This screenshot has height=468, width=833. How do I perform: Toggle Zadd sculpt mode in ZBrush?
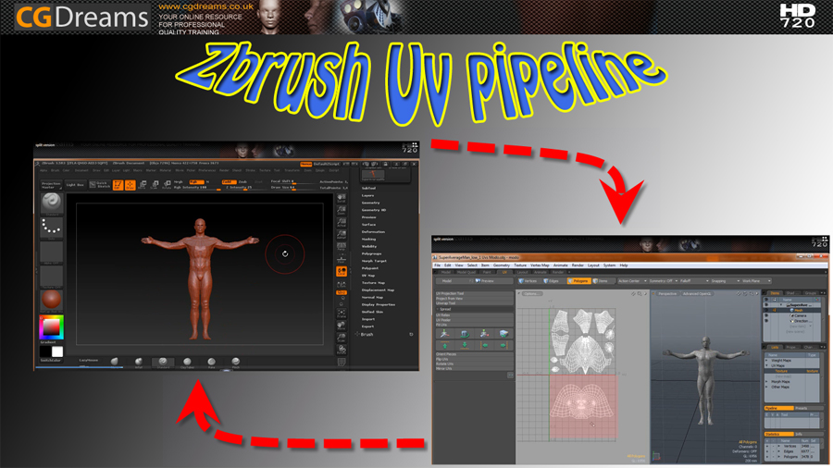[x=229, y=181]
